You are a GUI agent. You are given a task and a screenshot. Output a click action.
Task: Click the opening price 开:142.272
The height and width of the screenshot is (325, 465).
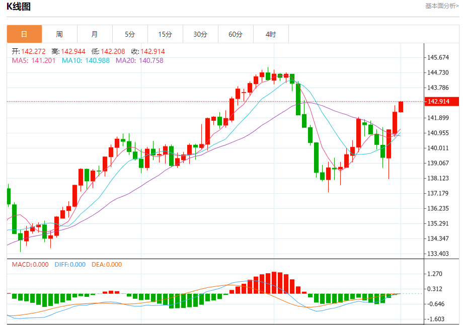tap(29, 51)
